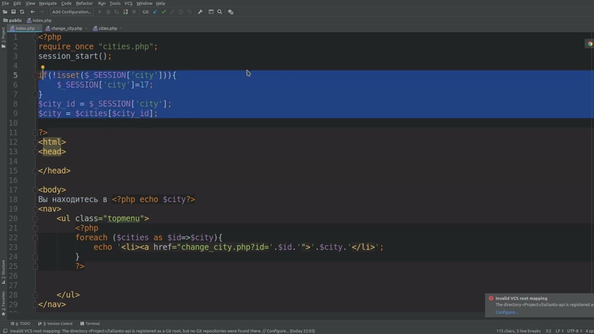The height and width of the screenshot is (334, 594).
Task: Open the VCS menu
Action: point(129,3)
